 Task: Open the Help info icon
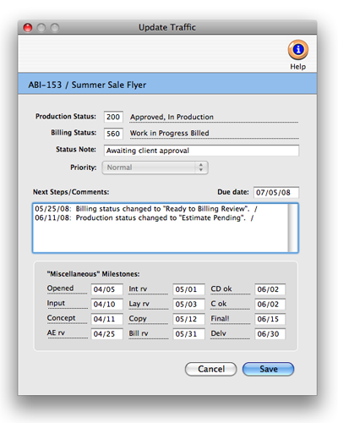[x=298, y=50]
